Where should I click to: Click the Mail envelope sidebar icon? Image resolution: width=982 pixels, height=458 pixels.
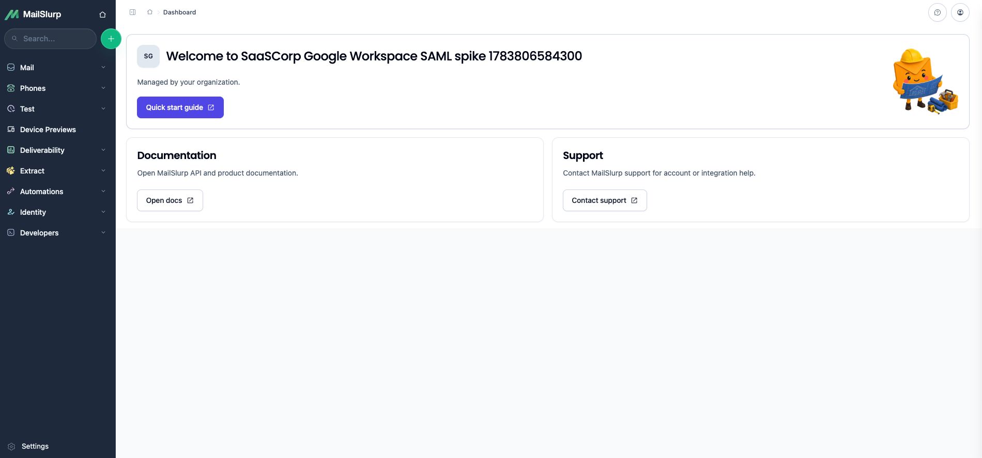pos(11,68)
